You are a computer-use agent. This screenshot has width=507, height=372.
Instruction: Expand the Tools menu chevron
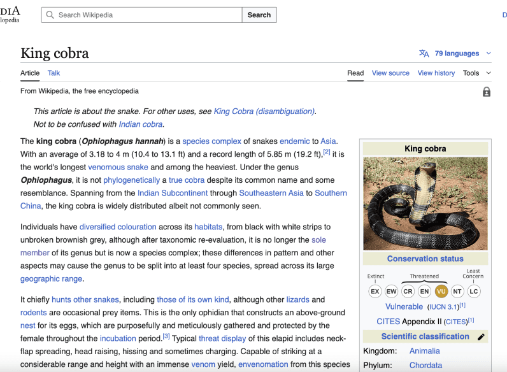tap(489, 73)
